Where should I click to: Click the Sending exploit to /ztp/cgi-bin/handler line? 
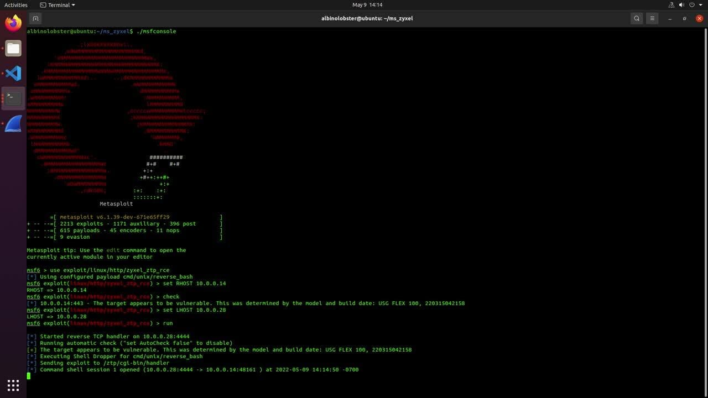pos(98,363)
